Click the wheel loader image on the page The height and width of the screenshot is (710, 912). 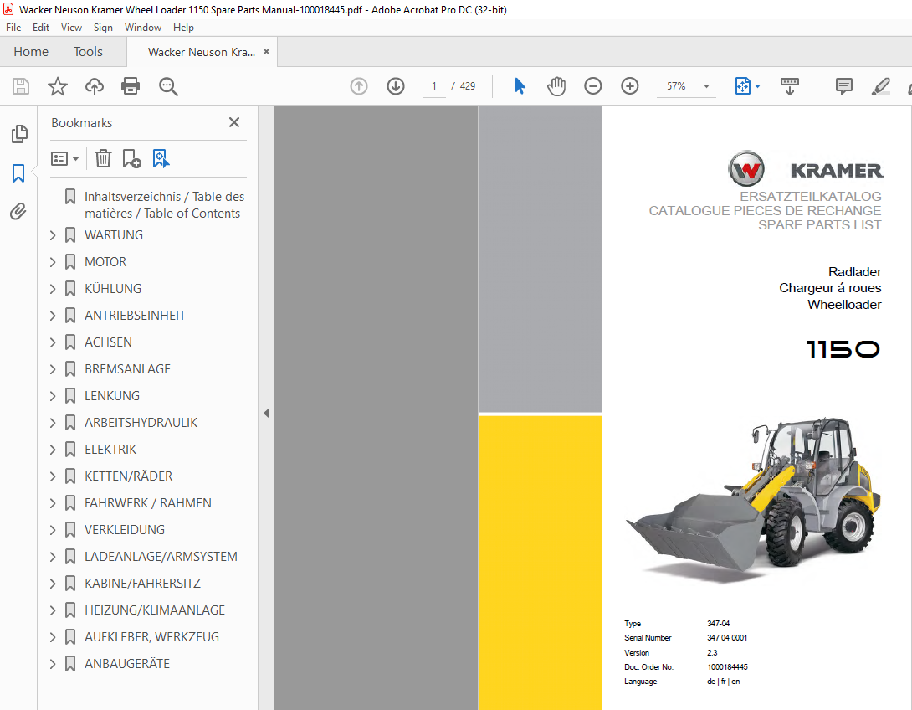pyautogui.click(x=753, y=499)
